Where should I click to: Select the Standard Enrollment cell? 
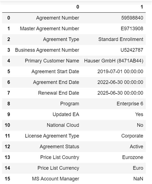pyautogui.click(x=121, y=39)
